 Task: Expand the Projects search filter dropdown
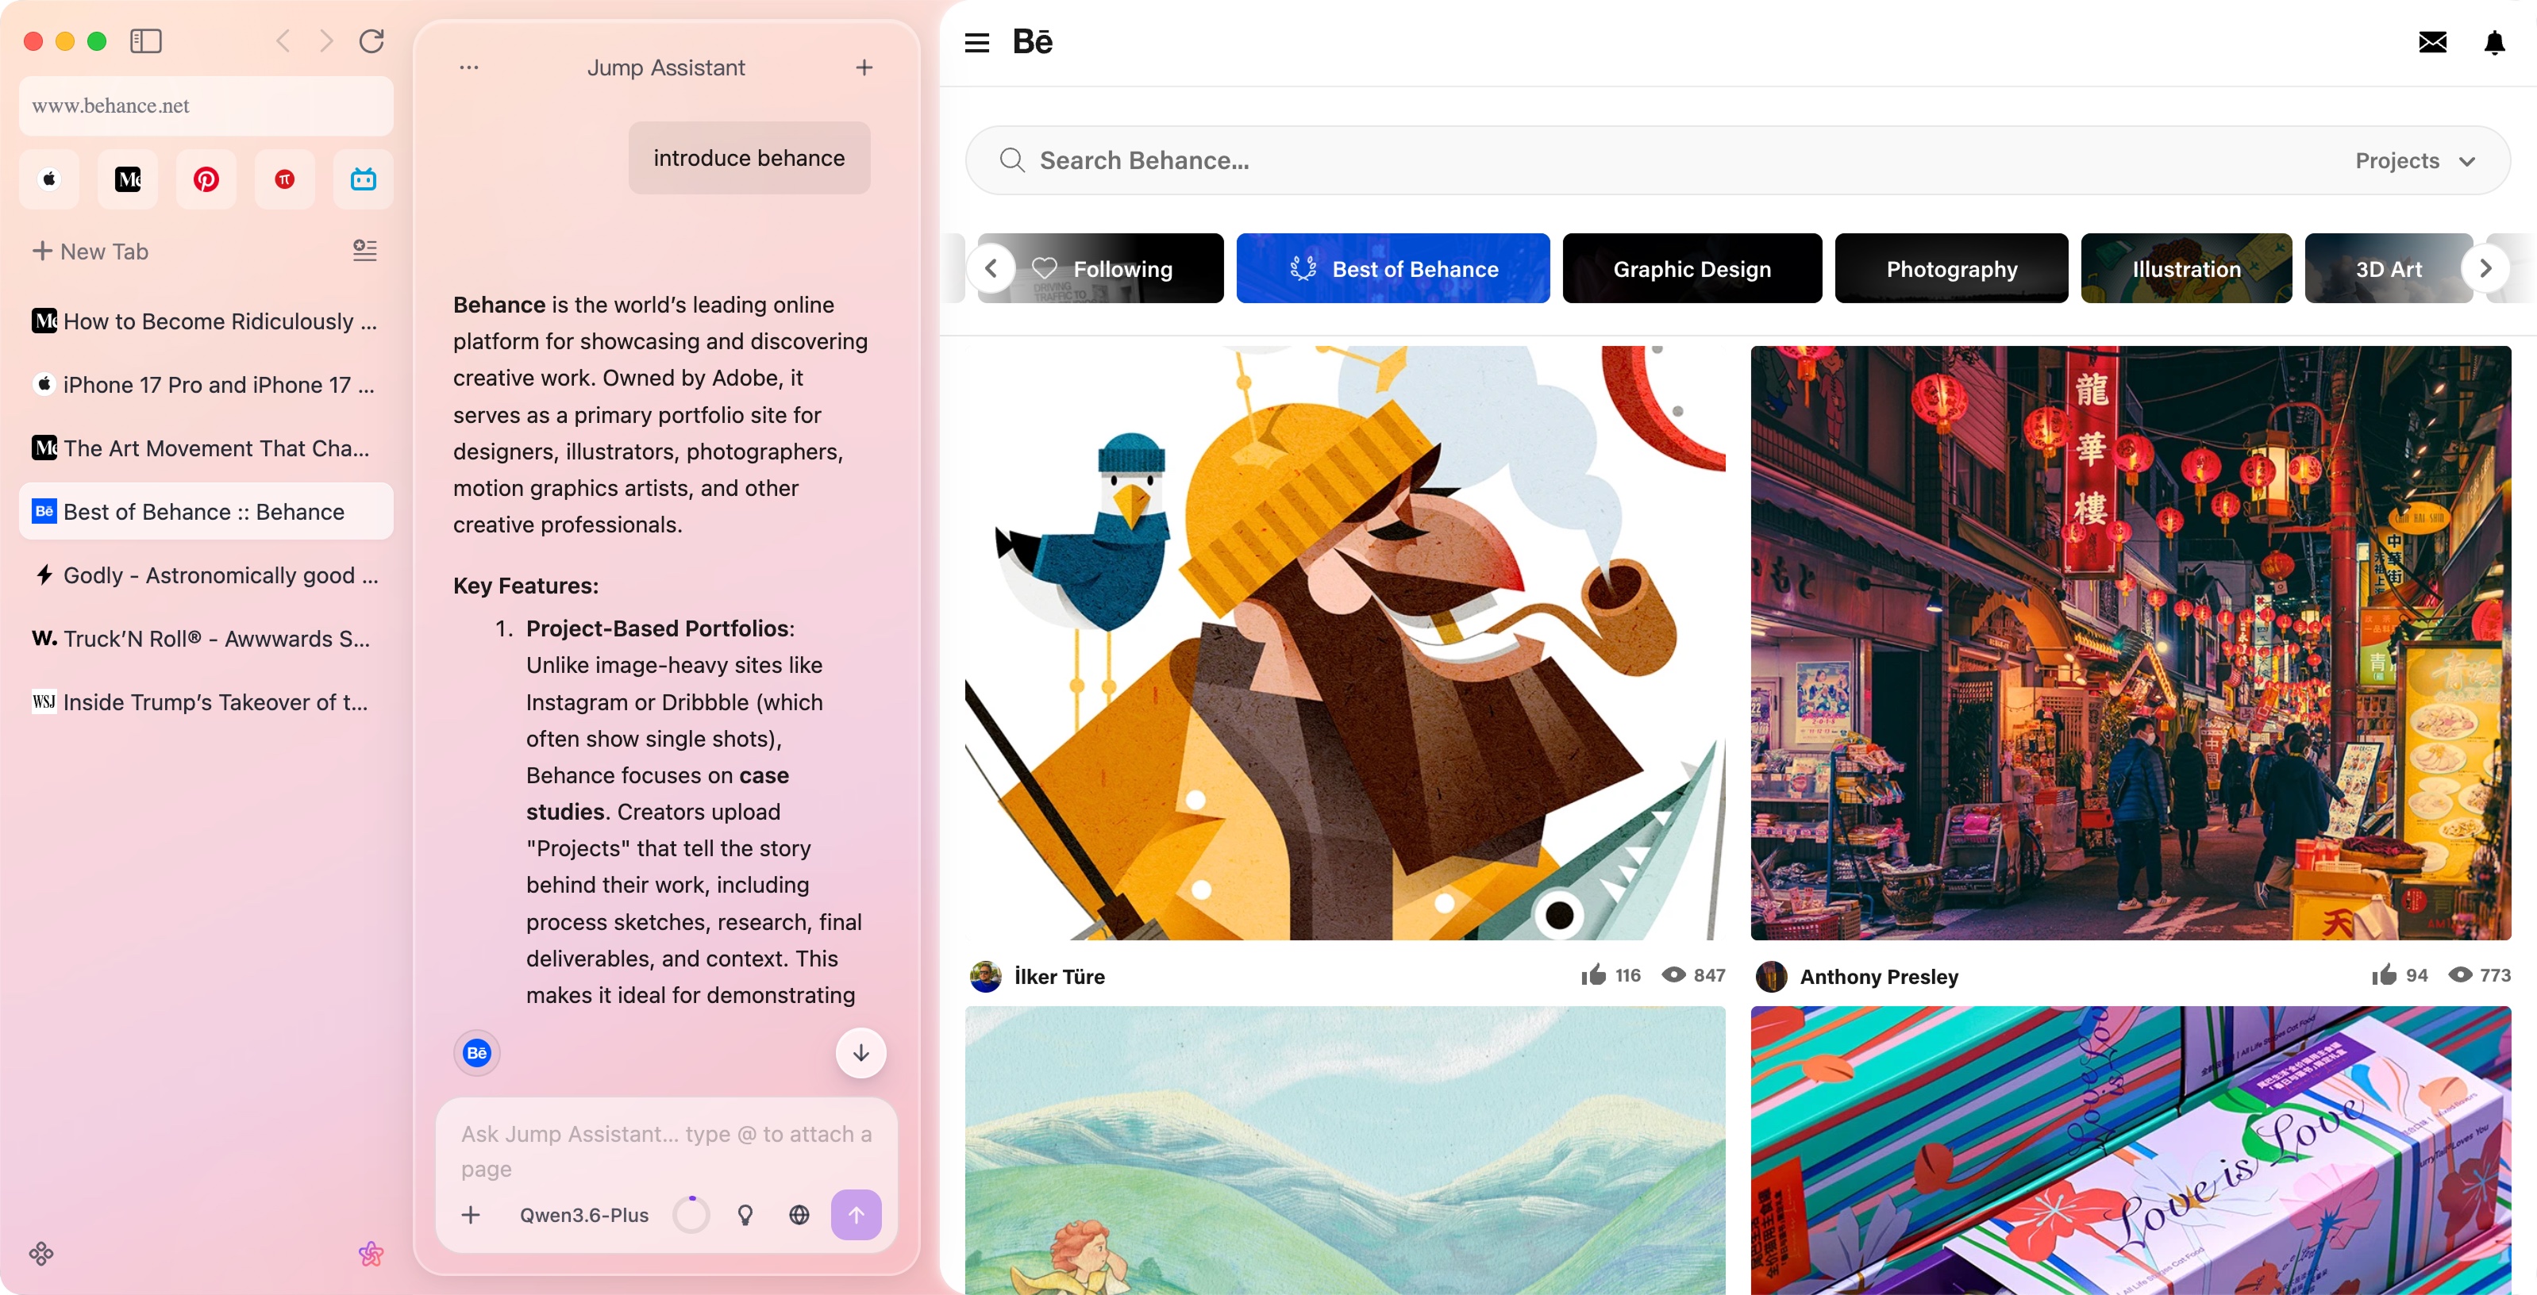click(x=2415, y=160)
